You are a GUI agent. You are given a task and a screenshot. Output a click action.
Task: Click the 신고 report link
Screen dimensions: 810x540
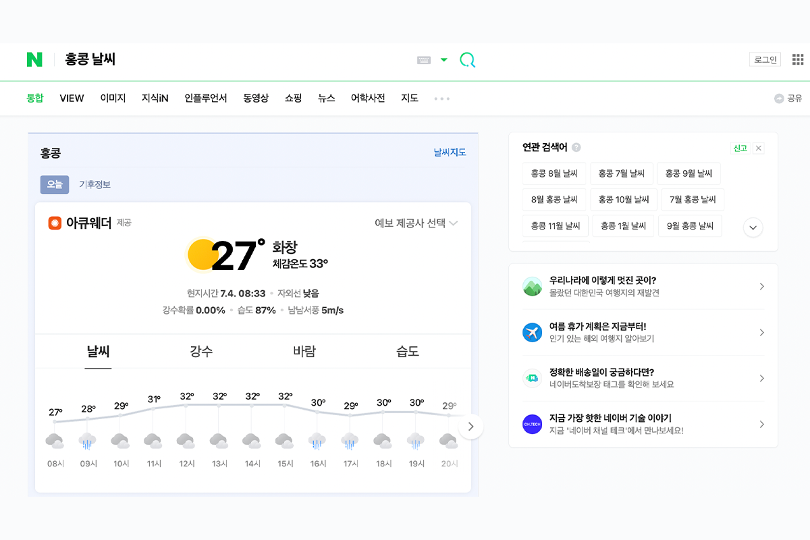(741, 147)
